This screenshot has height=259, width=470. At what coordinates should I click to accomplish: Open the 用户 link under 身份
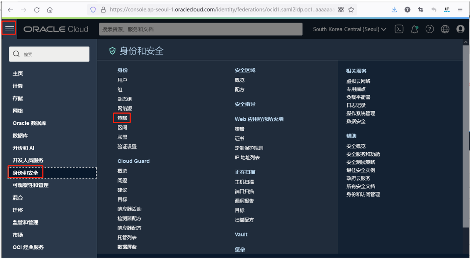coord(122,80)
